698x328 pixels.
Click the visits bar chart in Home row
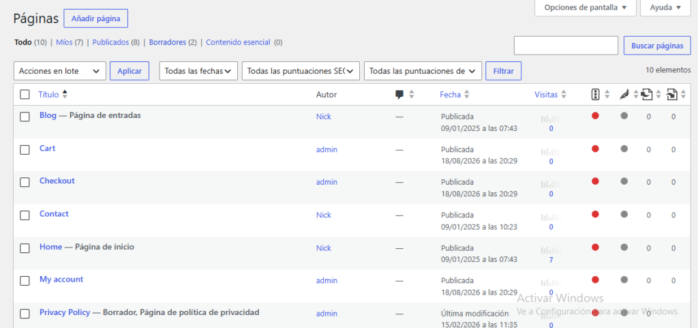point(551,250)
